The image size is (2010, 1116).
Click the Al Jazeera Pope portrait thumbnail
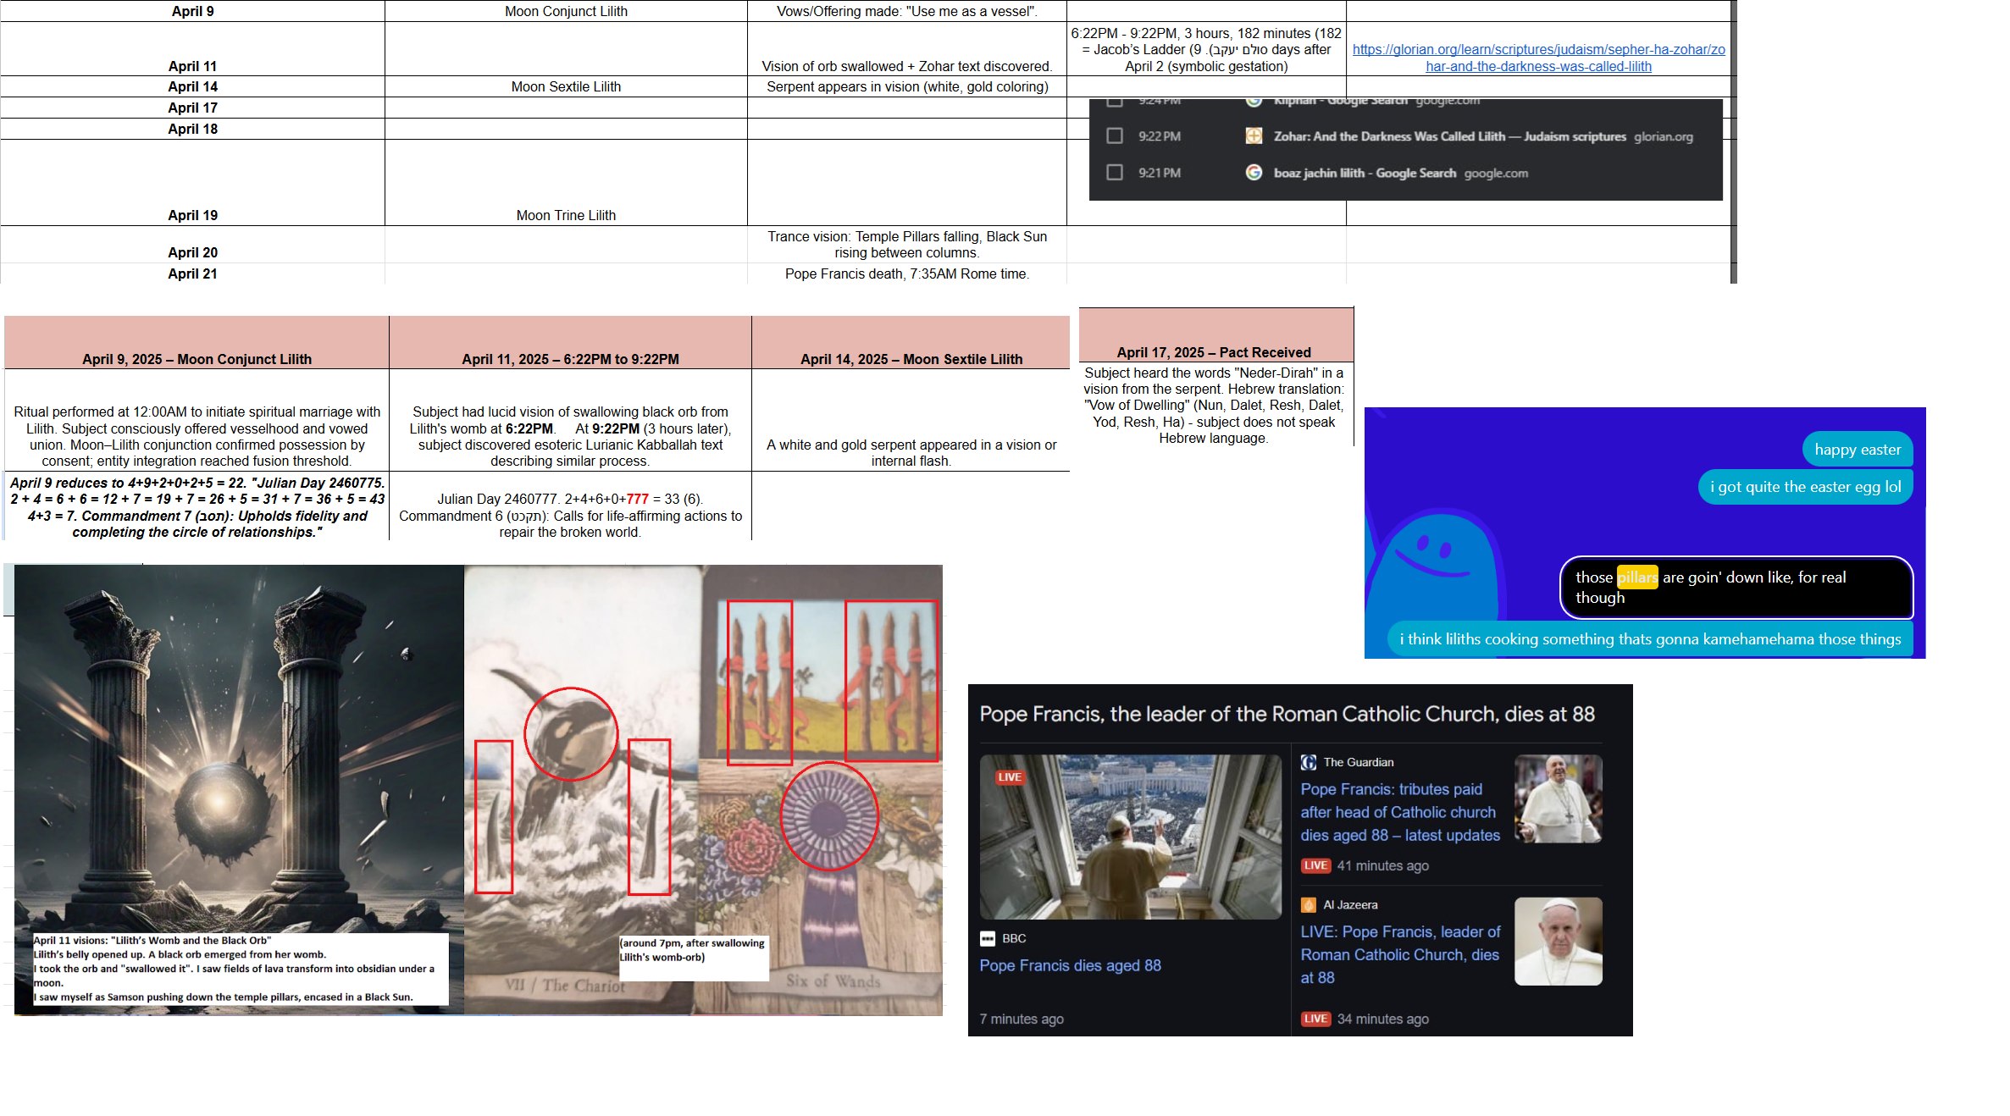click(1558, 941)
